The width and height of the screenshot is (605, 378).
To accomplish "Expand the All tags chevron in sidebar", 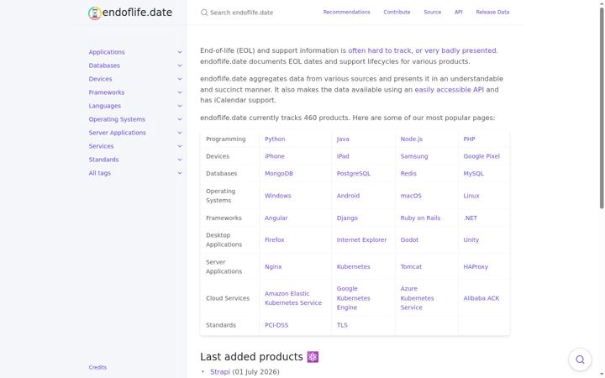I will pyautogui.click(x=180, y=173).
